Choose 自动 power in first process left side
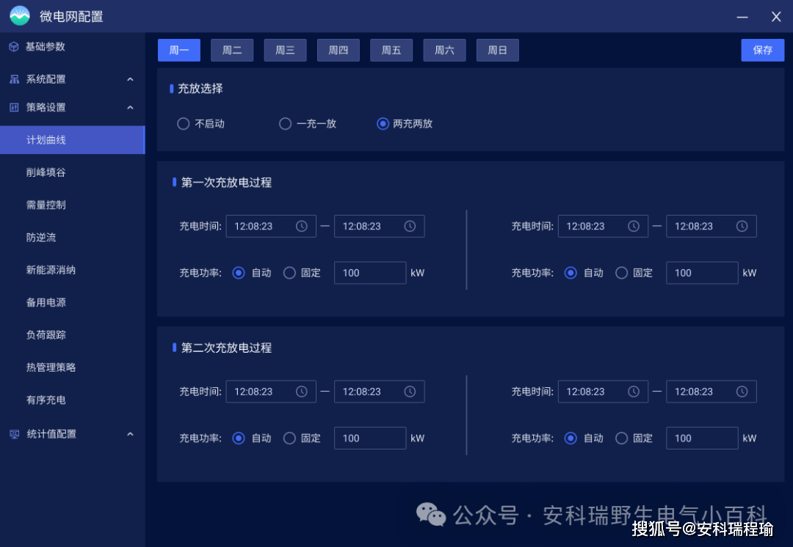793x547 pixels. (x=239, y=273)
